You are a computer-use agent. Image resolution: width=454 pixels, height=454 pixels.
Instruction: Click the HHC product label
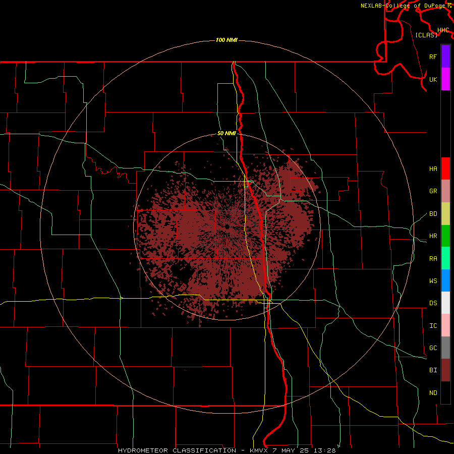tap(443, 30)
